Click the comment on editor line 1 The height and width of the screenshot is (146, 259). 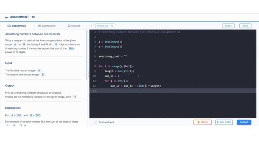pos(139,32)
